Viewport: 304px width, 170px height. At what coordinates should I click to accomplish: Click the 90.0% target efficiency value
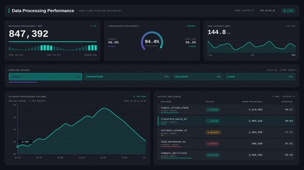[x=113, y=42]
